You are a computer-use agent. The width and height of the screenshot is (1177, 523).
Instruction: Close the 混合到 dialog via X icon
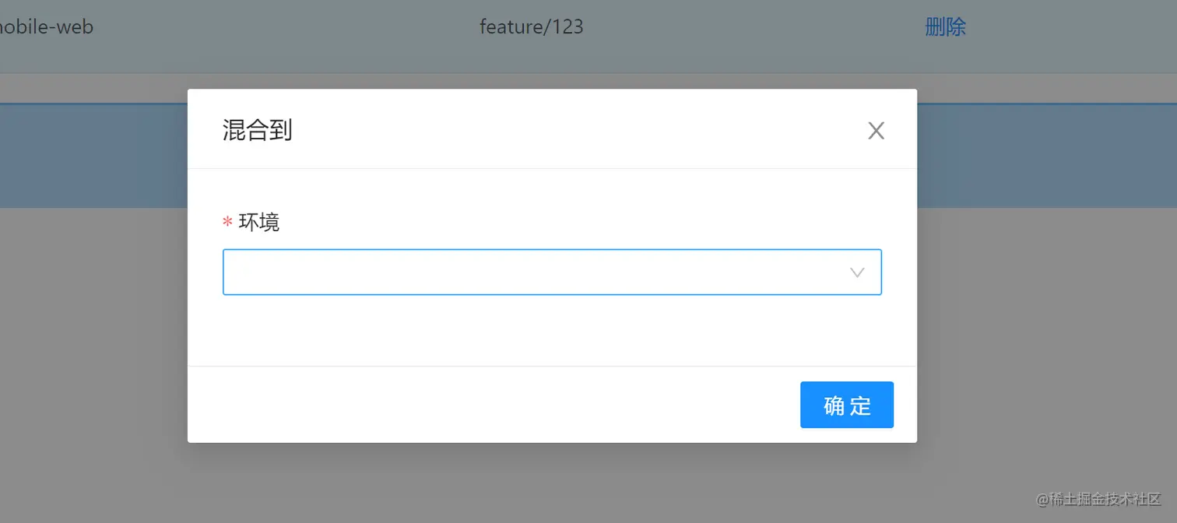876,131
